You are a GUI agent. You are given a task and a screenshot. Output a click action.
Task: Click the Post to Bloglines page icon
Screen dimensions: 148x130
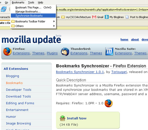pos(127,17)
